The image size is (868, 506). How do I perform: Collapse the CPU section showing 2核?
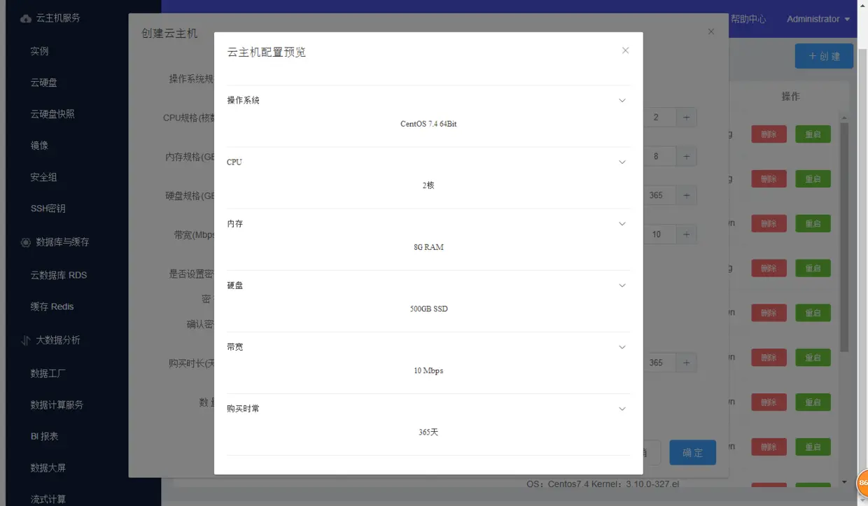(x=622, y=162)
